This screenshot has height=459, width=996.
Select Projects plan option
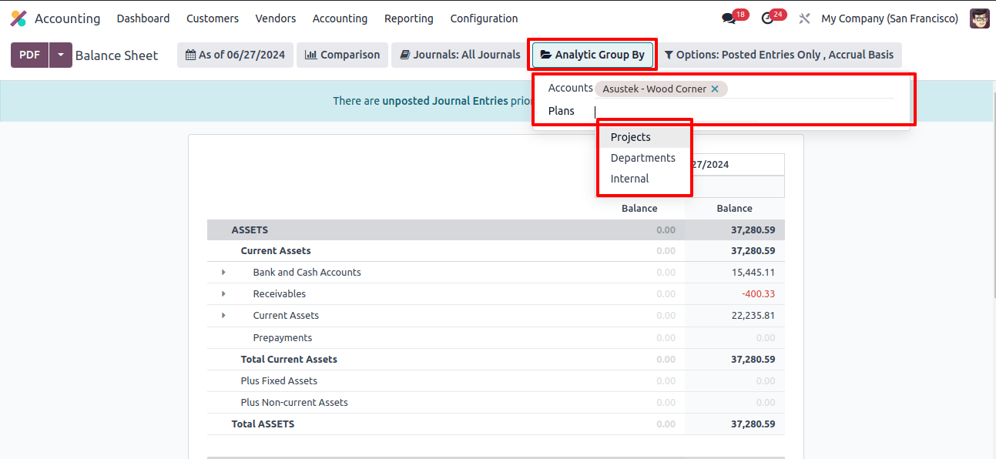point(644,137)
